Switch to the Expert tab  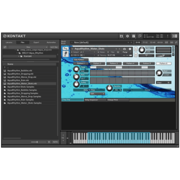(36, 42)
